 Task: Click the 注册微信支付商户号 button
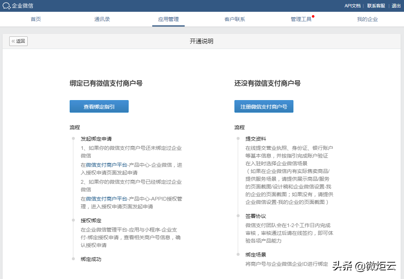[x=264, y=106]
